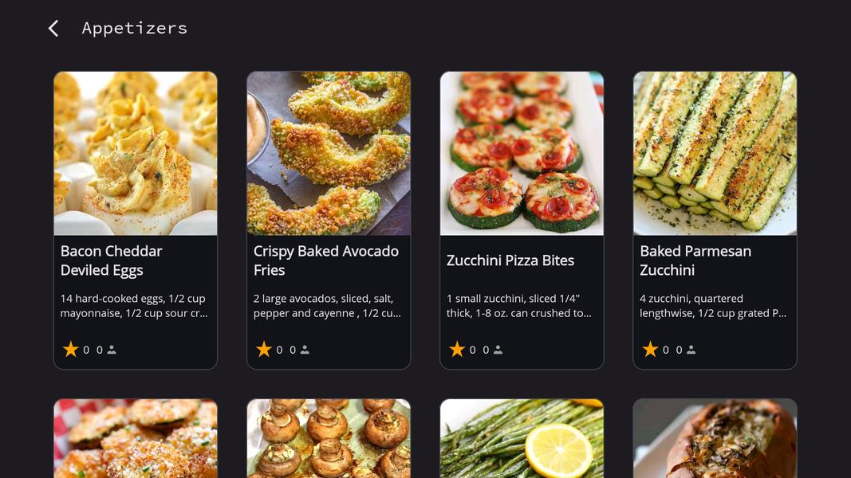This screenshot has height=478, width=851.
Task: Click the Appetizers page heading
Action: 135,29
